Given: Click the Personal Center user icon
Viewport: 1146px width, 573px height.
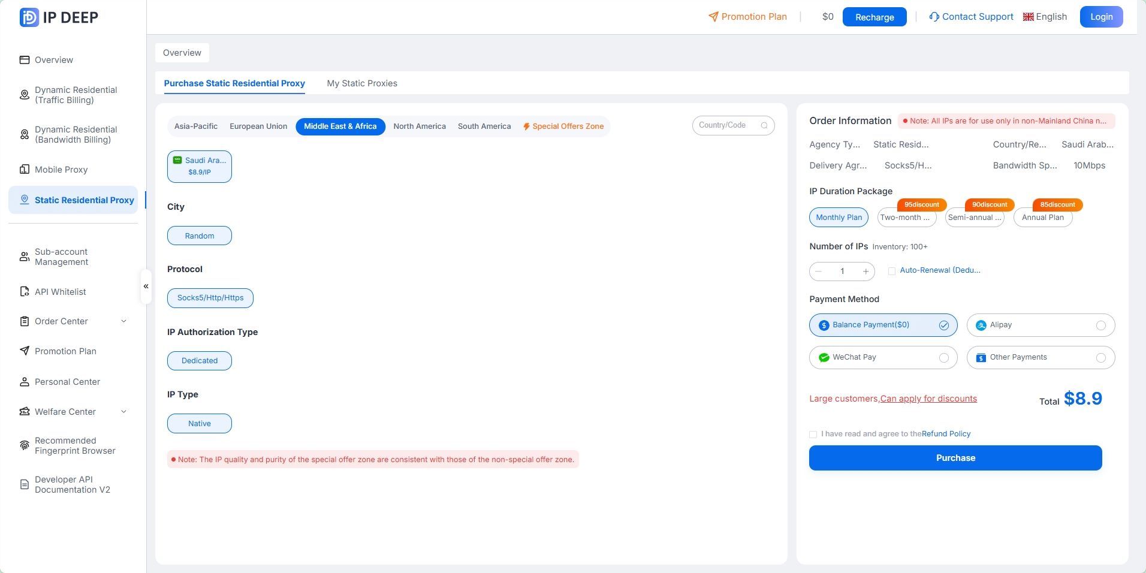Looking at the screenshot, I should (x=25, y=382).
